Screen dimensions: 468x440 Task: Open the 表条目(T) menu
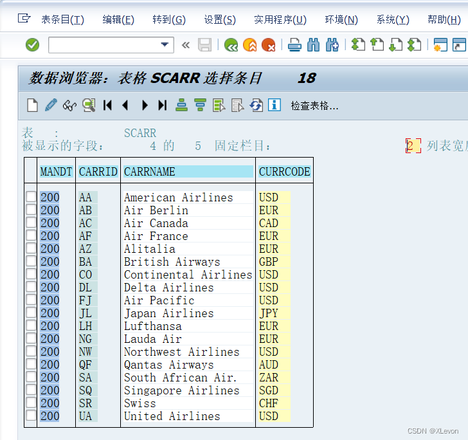[63, 20]
